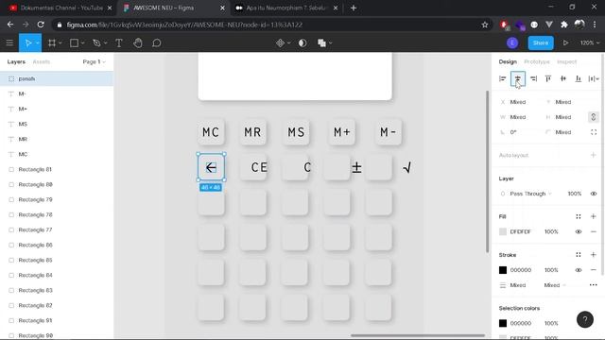The width and height of the screenshot is (605, 340).
Task: Switch to Apa itu Neumorphism browser tab
Action: 286,8
